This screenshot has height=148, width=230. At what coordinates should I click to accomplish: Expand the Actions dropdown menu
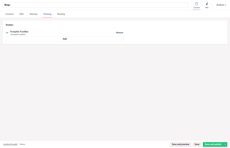(221, 5)
